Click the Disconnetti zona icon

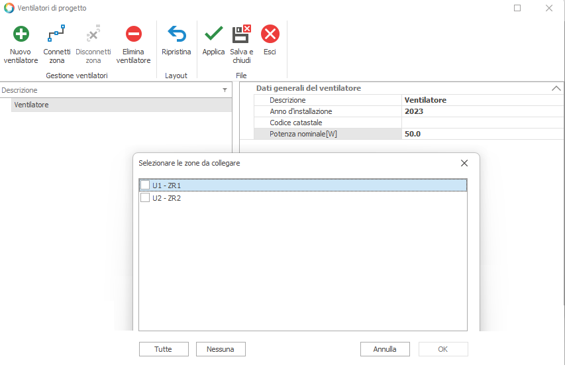pyautogui.click(x=93, y=34)
